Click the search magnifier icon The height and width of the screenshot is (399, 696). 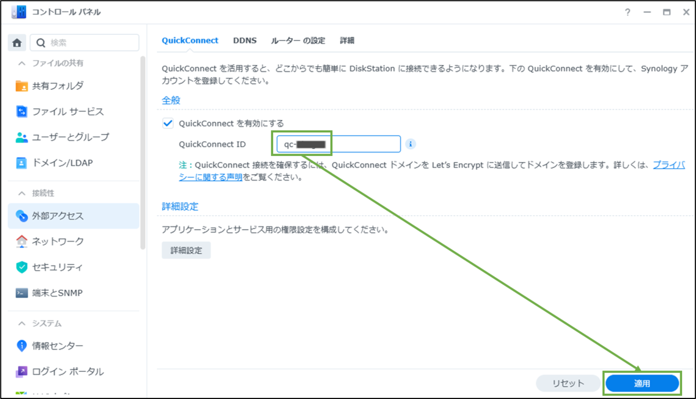pos(41,42)
